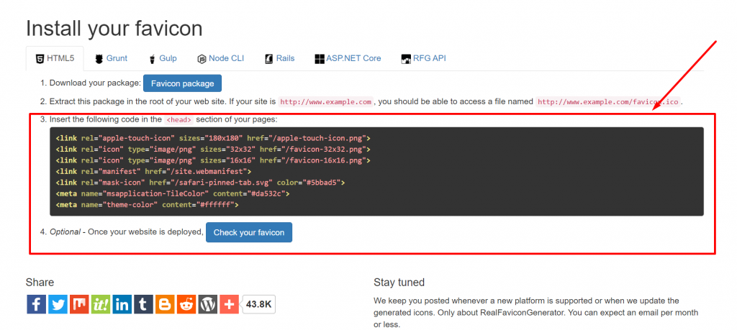Screen dimensions: 737x330
Task: Share via the Scoop.it icon
Action: tap(101, 304)
